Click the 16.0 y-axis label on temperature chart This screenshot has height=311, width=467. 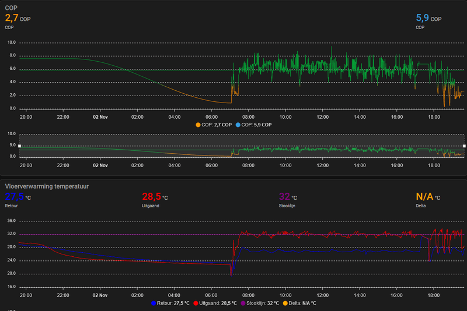click(x=12, y=287)
